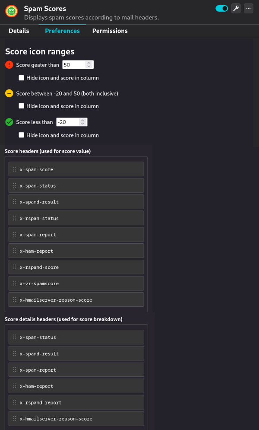Click the red exclamation high-score icon
259x430 pixels.
point(9,65)
